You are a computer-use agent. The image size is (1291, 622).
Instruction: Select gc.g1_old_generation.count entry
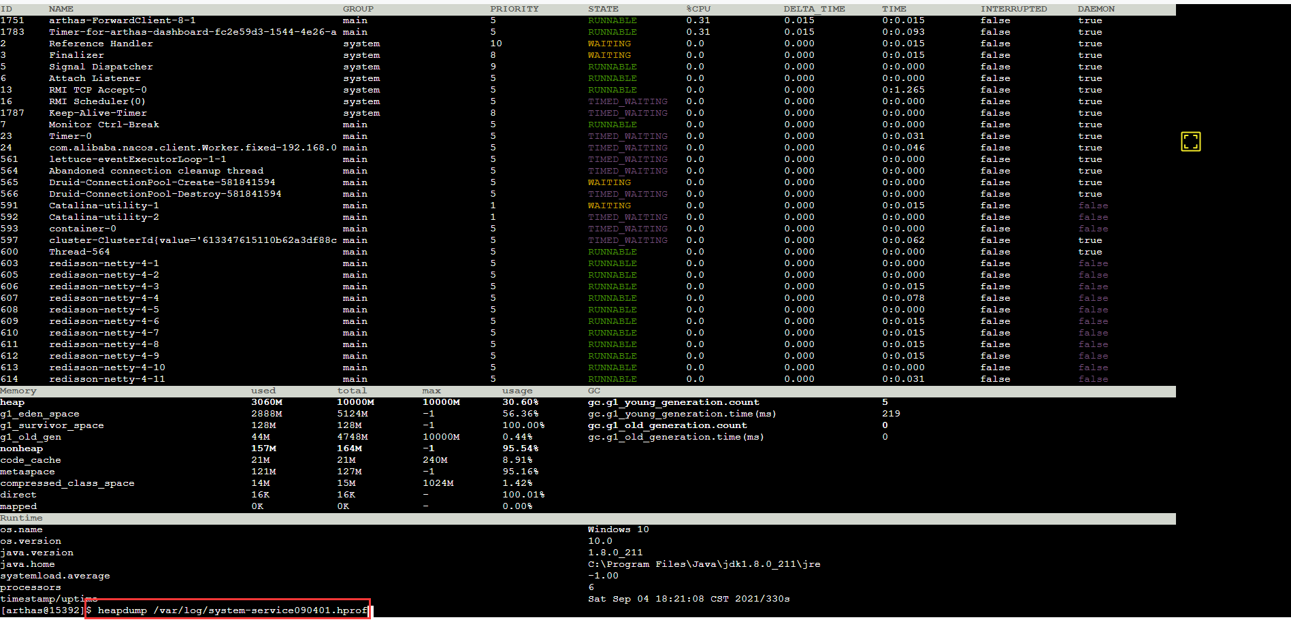pos(668,425)
